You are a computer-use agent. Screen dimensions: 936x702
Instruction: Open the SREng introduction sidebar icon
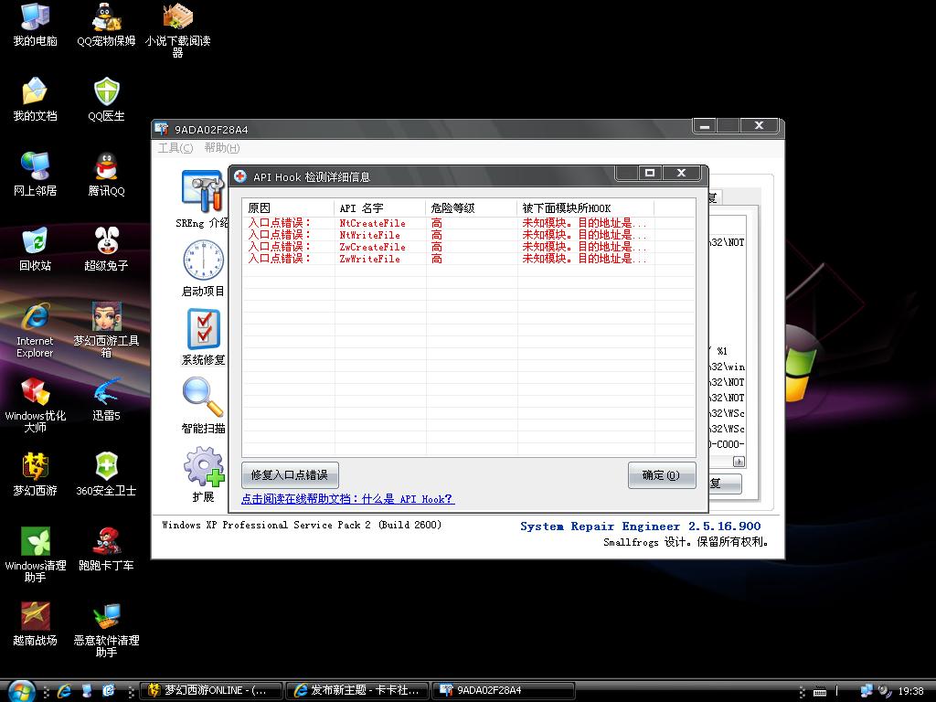202,194
